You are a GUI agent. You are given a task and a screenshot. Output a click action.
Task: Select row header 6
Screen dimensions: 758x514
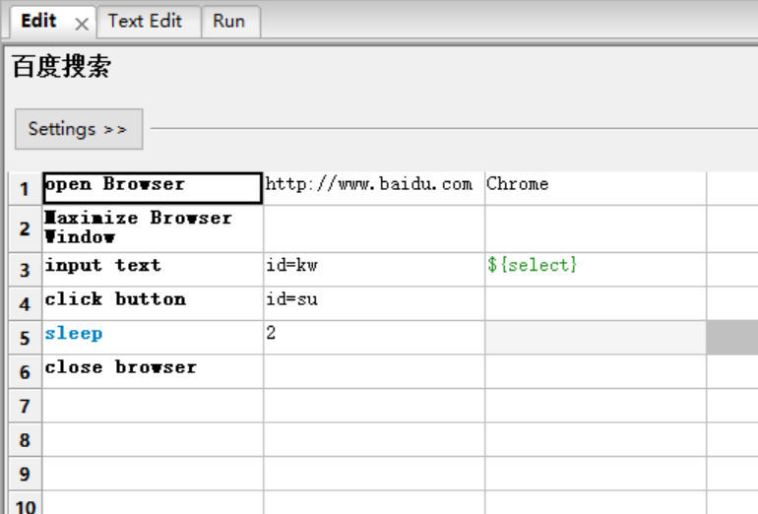(x=26, y=371)
